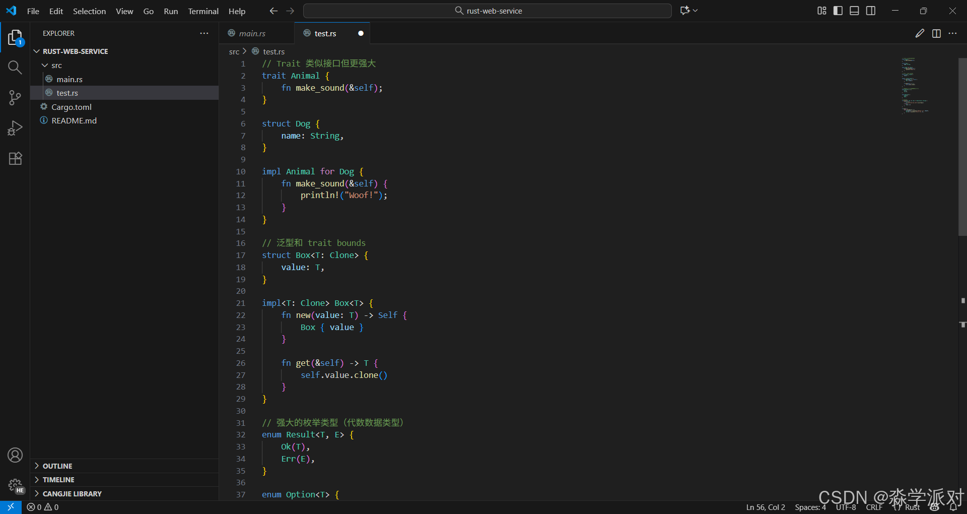This screenshot has height=514, width=967.
Task: Open the Terminal menu
Action: (x=203, y=11)
